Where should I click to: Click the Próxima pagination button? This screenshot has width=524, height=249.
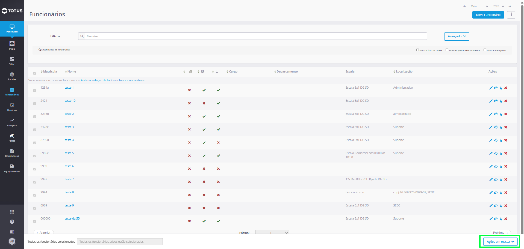point(500,232)
